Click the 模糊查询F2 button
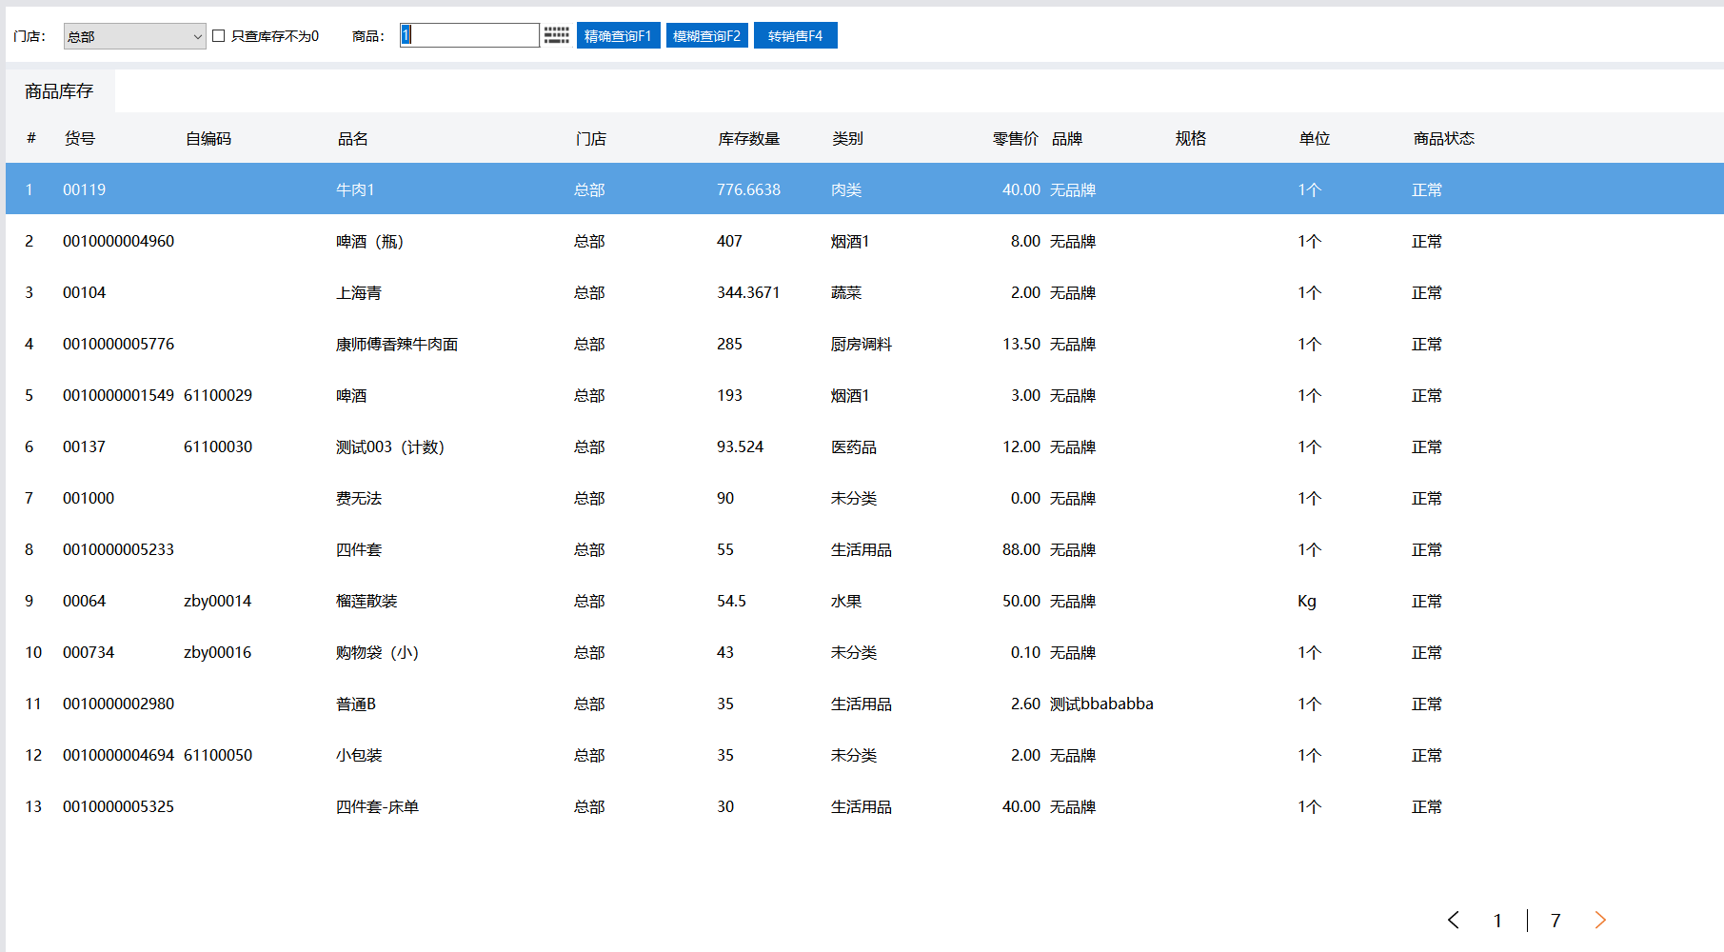Viewport: 1724px width, 952px height. tap(706, 35)
